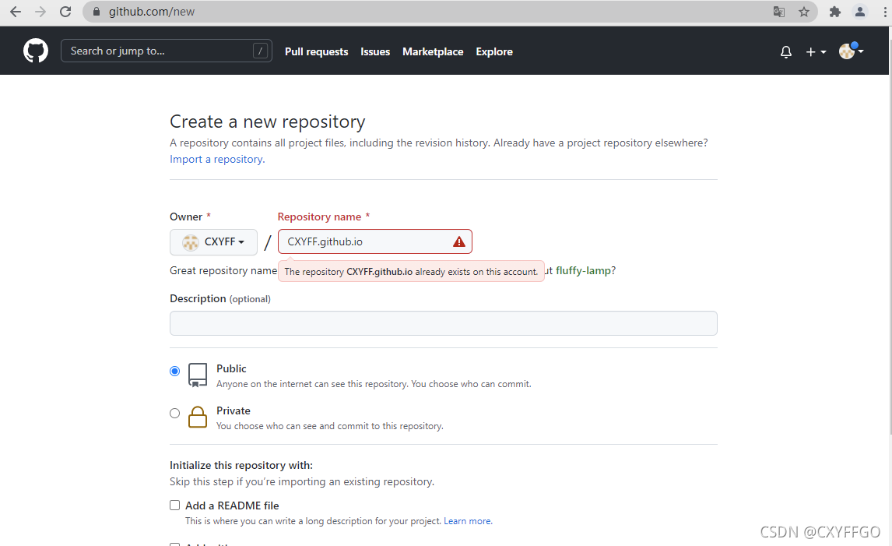Click the Initialize this repository with heading
This screenshot has width=892, height=546.
point(241,465)
